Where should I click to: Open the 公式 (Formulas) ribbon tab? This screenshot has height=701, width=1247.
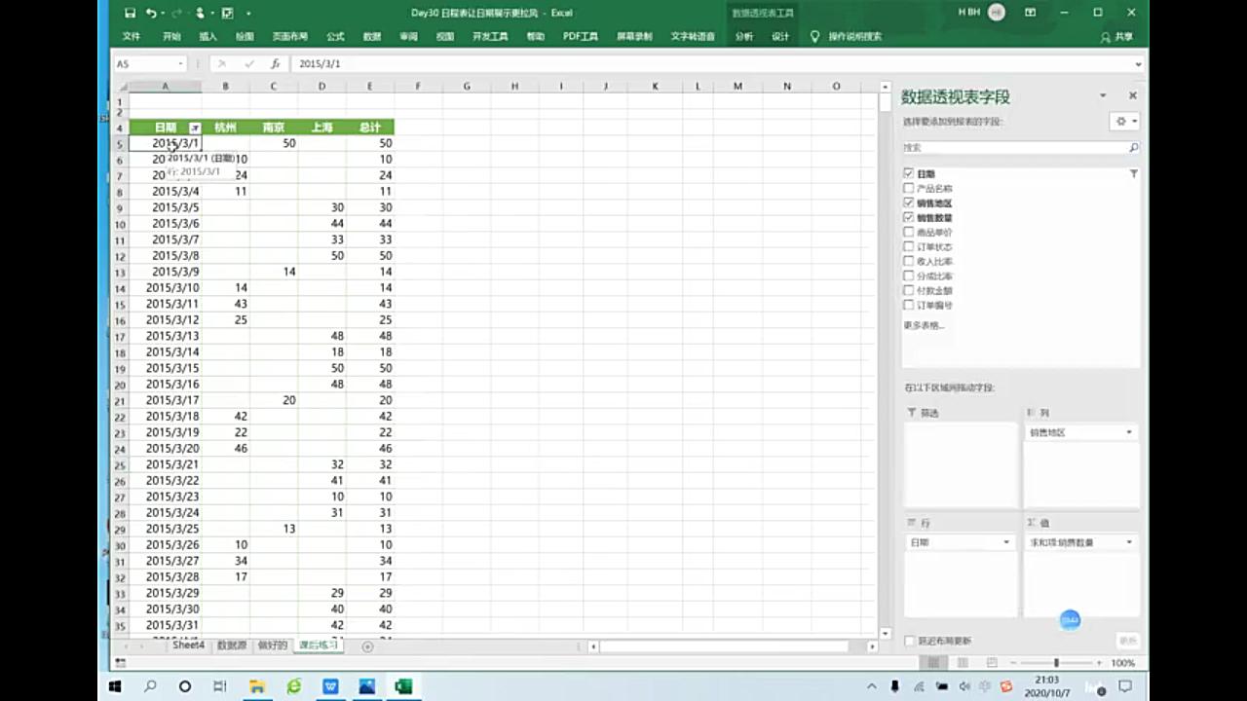click(335, 36)
